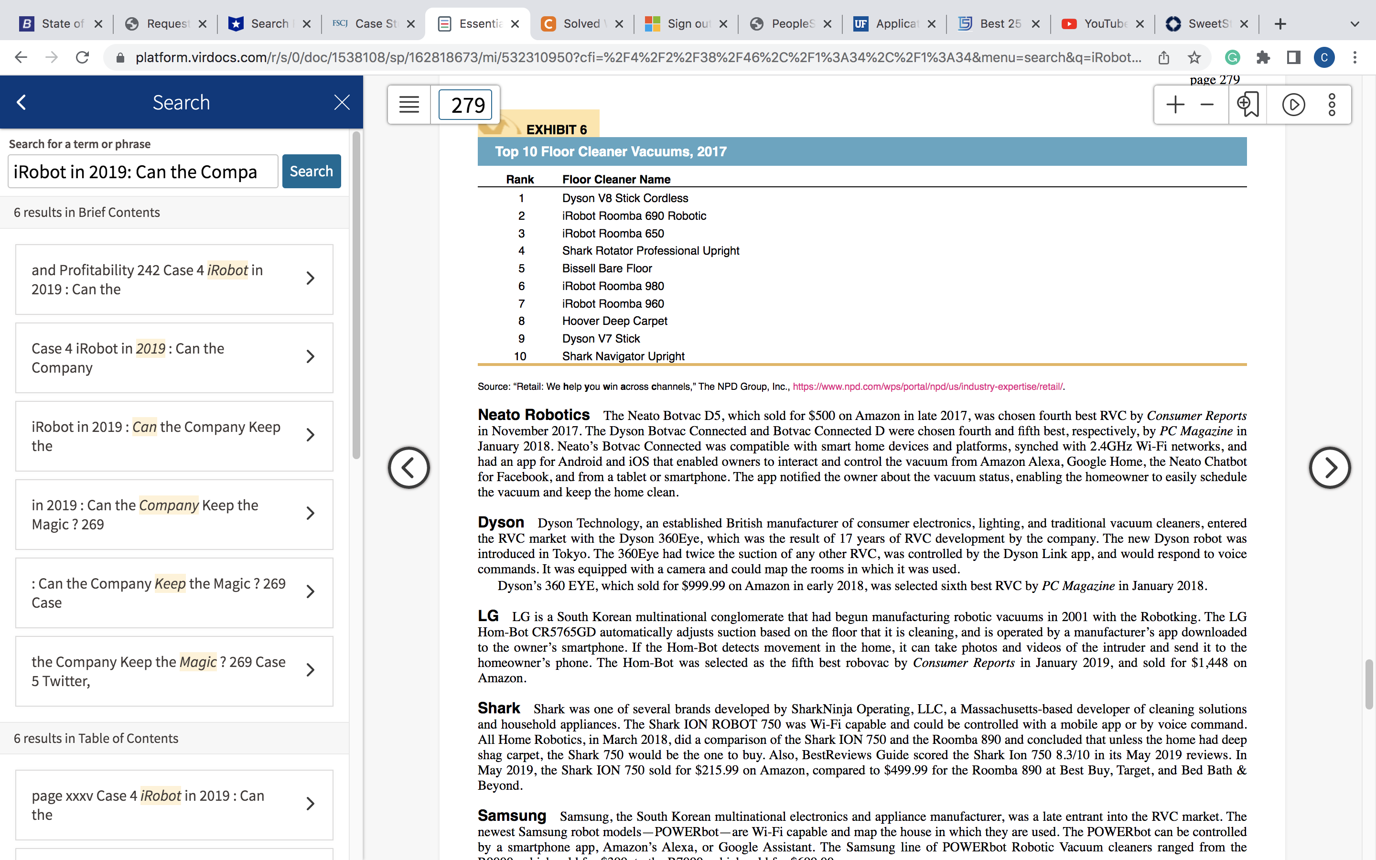The height and width of the screenshot is (860, 1376).
Task: Share this page with the share icon
Action: (x=1164, y=57)
